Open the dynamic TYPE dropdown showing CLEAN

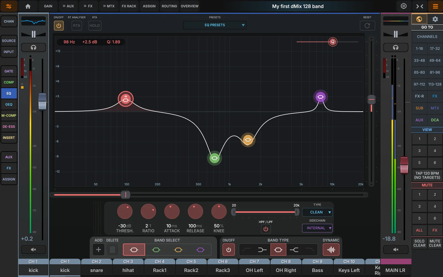click(x=317, y=212)
